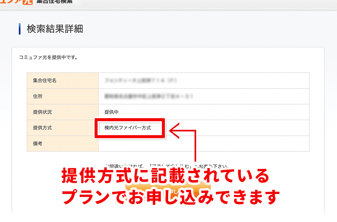Click the 備考 row label
Screen dimensions: 337x222
coord(38,144)
